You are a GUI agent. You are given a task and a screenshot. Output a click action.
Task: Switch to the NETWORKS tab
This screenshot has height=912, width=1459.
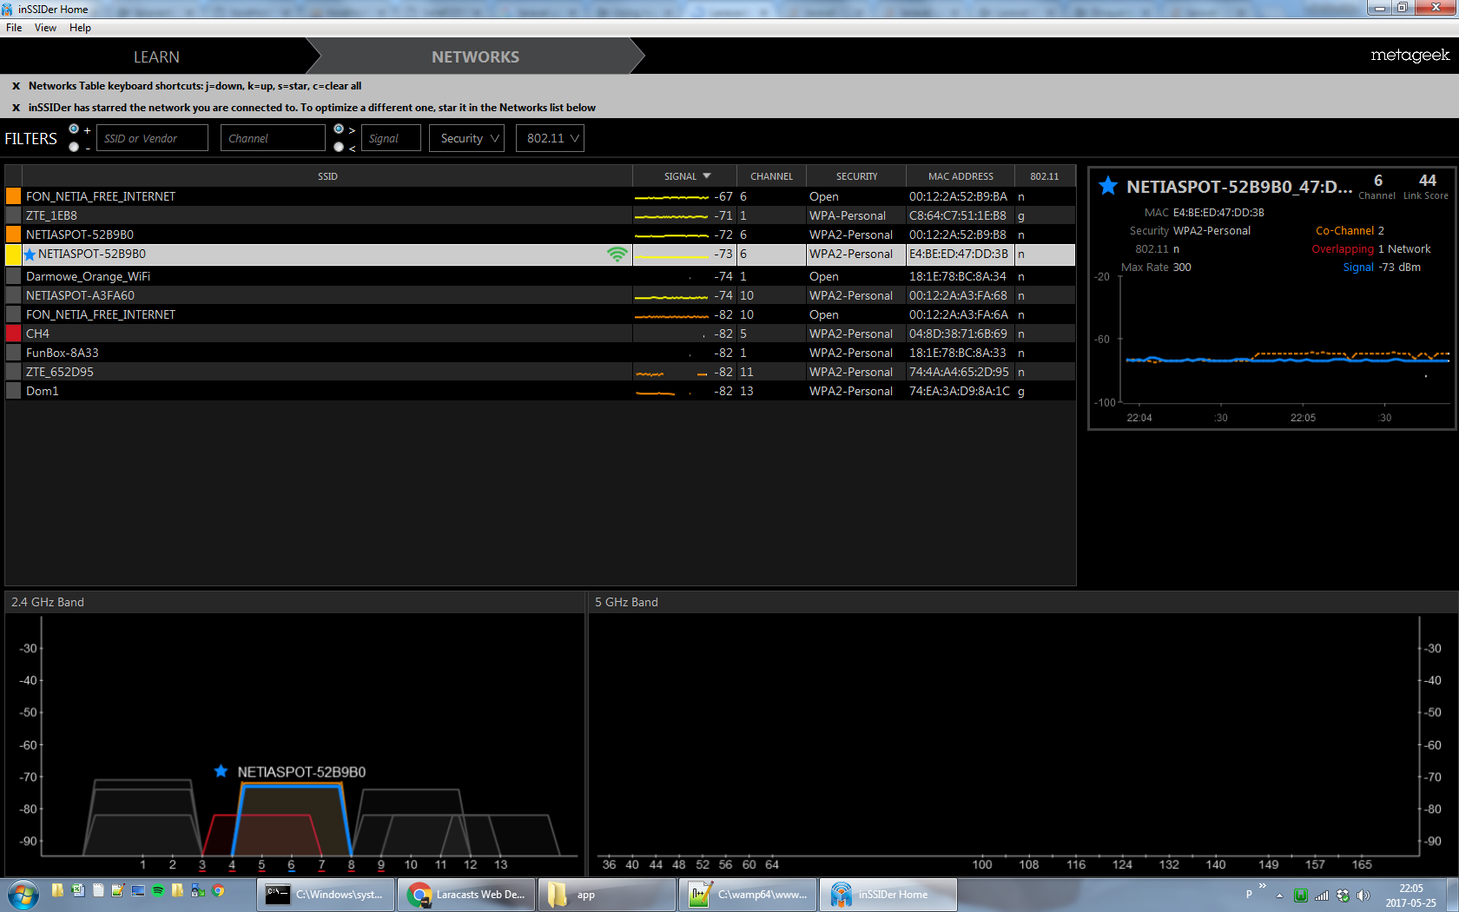coord(475,56)
